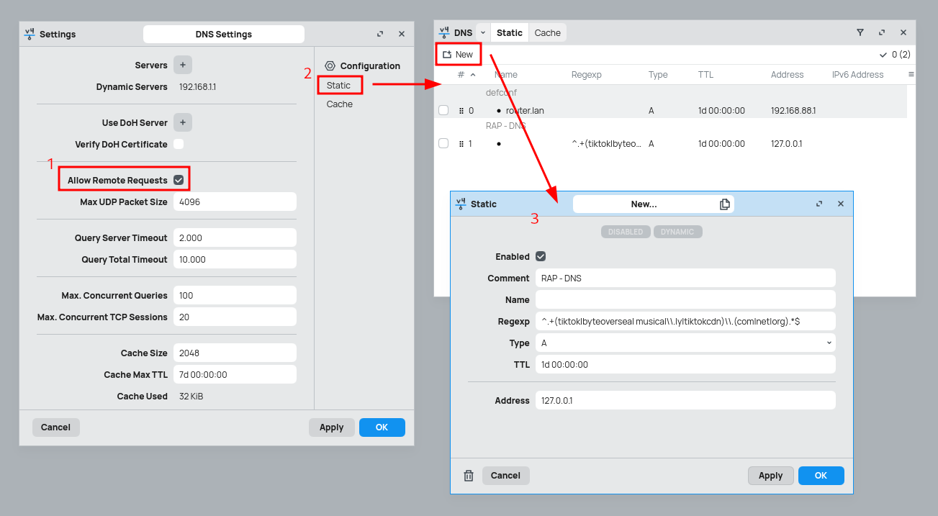Click drag handle of row 0 router.lan
The width and height of the screenshot is (938, 516).
(461, 111)
